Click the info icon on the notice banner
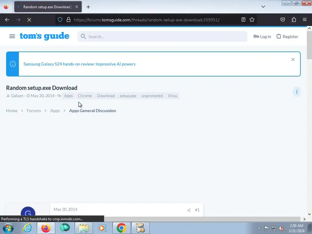The height and width of the screenshot is (234, 312). tap(13, 64)
